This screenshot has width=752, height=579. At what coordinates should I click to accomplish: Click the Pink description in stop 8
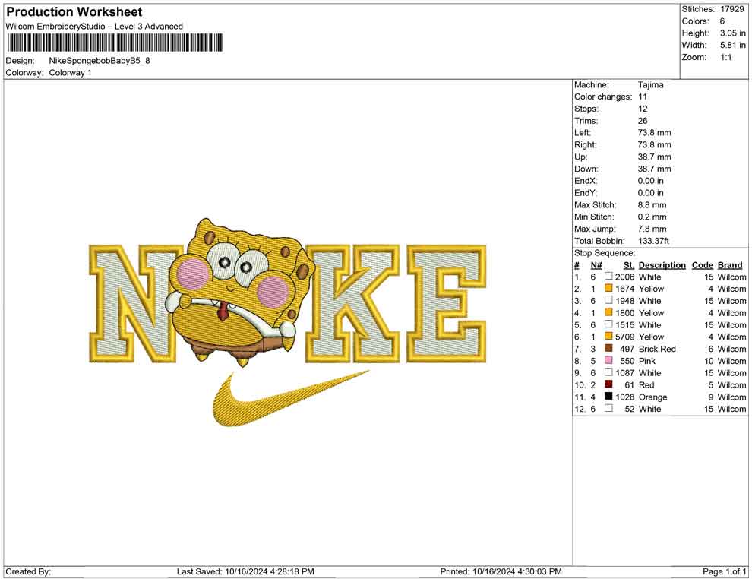point(646,361)
